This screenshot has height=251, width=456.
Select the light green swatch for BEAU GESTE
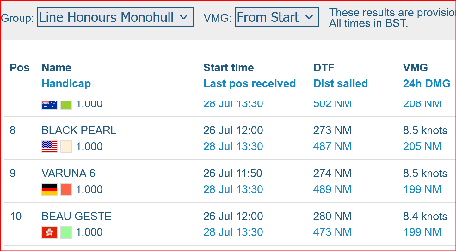coord(66,232)
